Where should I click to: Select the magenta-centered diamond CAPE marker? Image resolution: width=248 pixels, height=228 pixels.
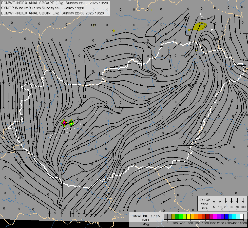coord(64,123)
